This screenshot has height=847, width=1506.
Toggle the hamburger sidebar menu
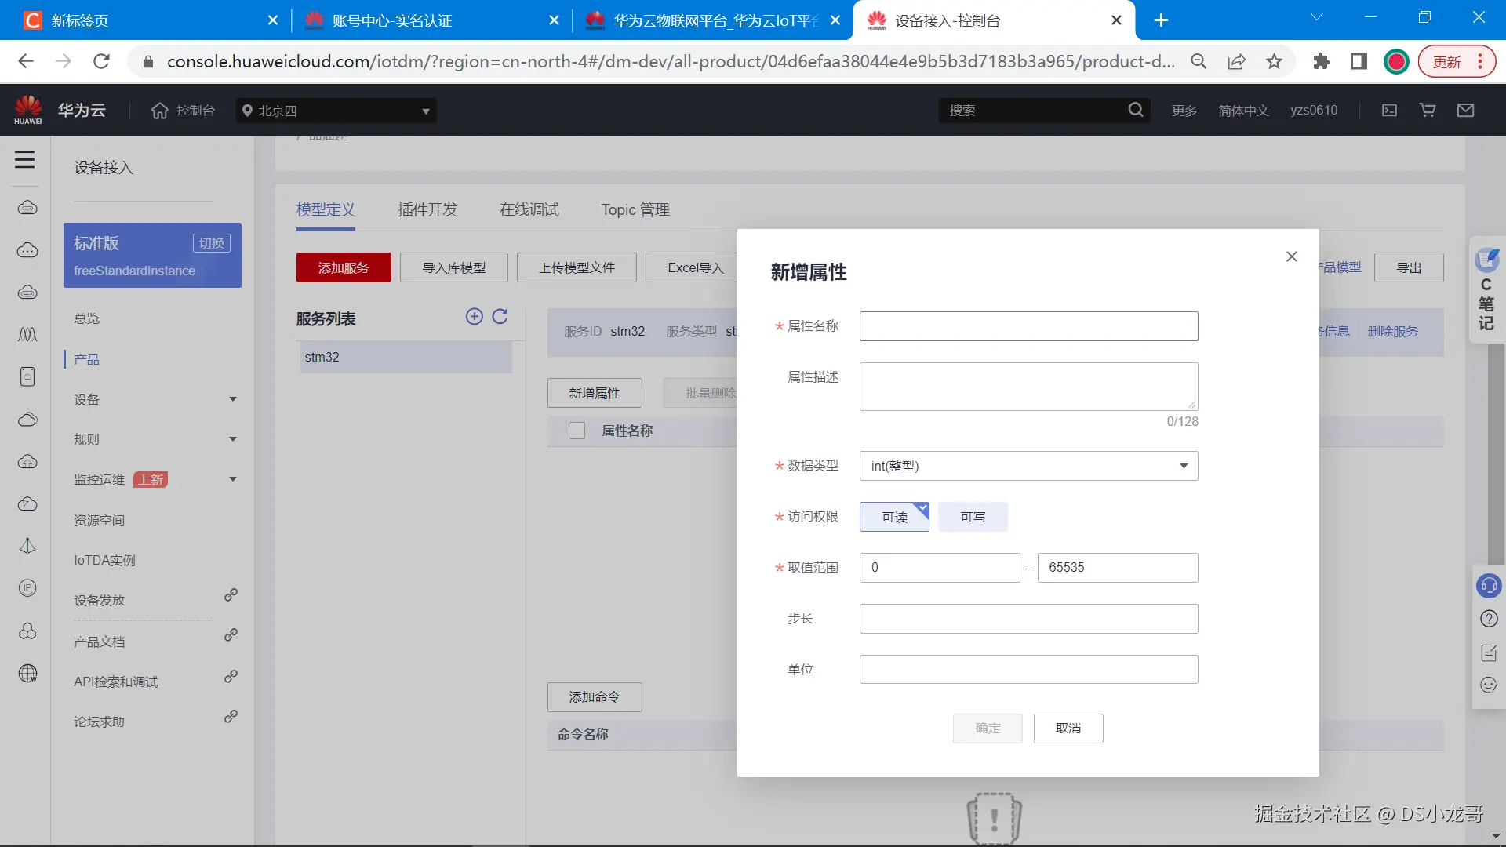tap(25, 160)
